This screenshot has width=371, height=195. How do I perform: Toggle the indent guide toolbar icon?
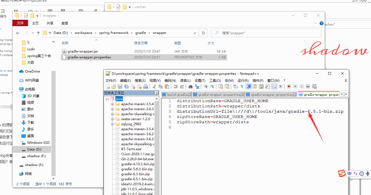[249, 87]
